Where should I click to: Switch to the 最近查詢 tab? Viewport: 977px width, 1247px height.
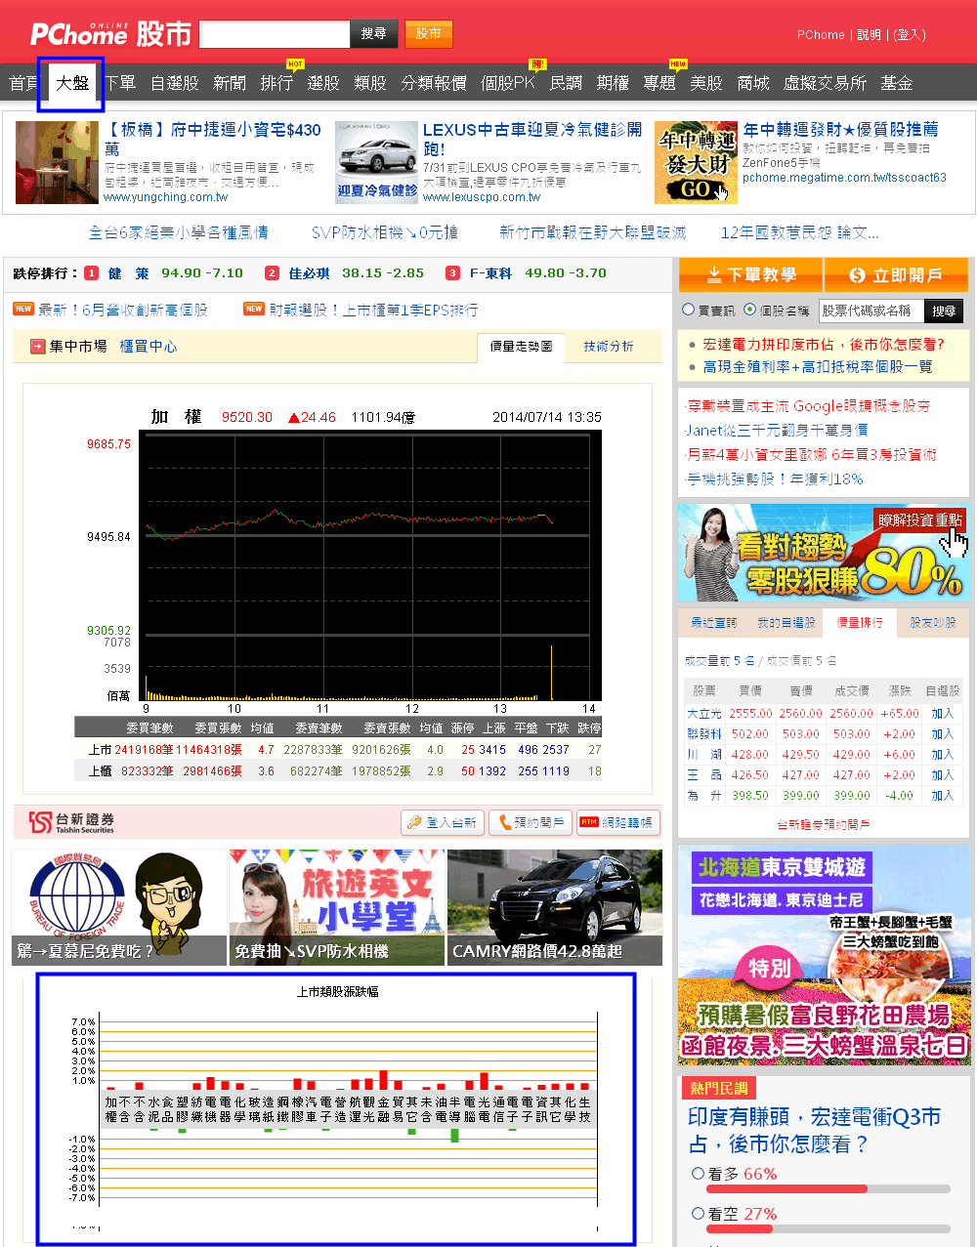(x=713, y=622)
